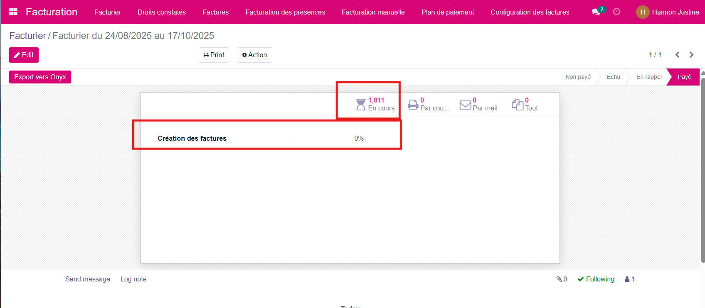This screenshot has height=308, width=705.
Task: Click the user avatar for Hannon Justine
Action: click(642, 12)
